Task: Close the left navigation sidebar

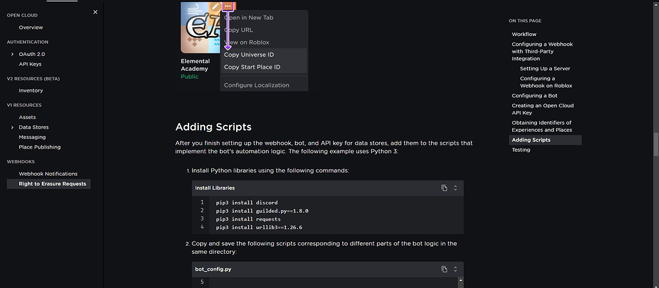Action: click(95, 12)
